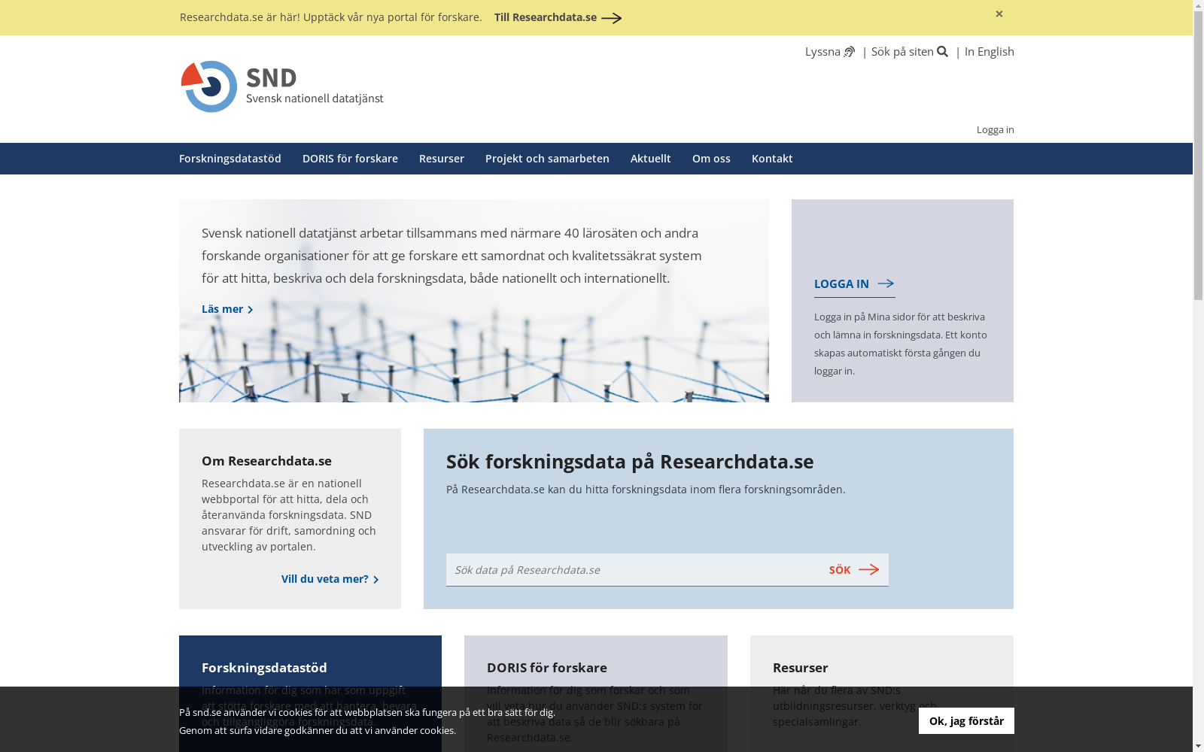Open the Forskningsdatastöd menu item
1204x752 pixels.
pyautogui.click(x=230, y=159)
